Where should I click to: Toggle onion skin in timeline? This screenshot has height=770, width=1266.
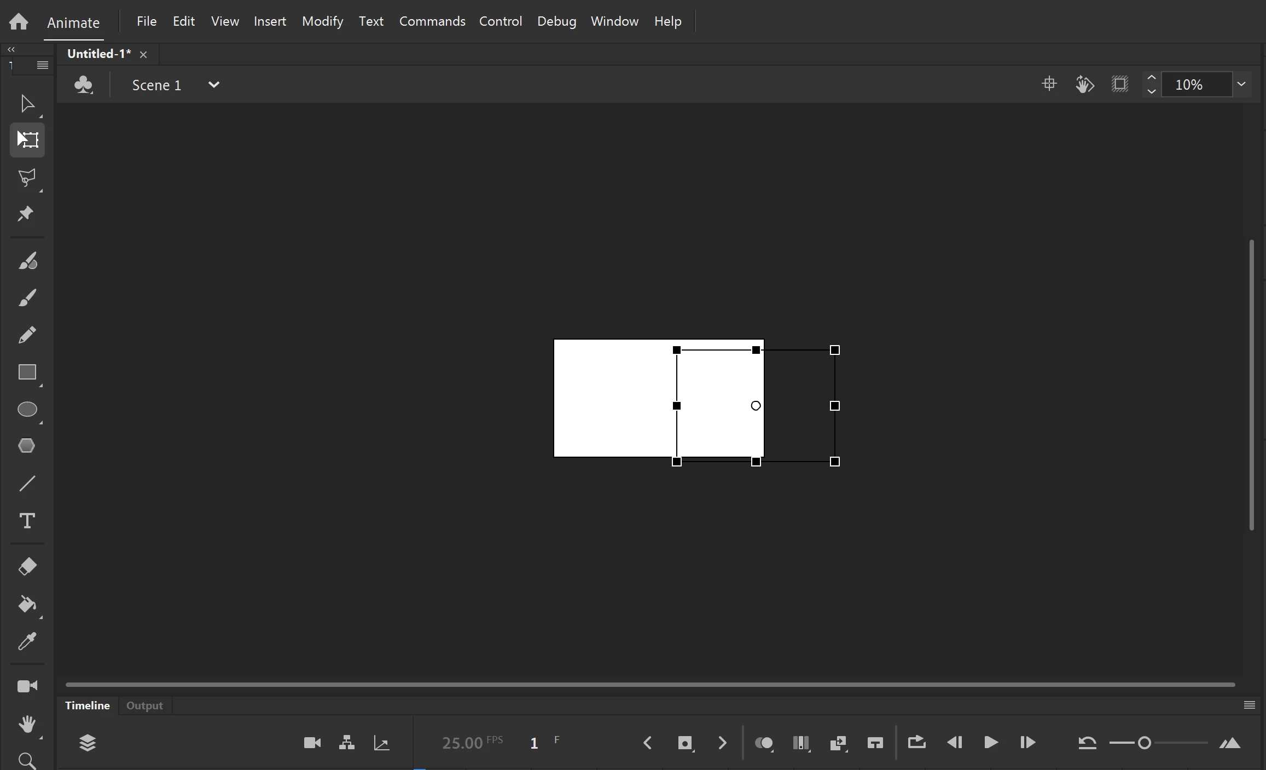pyautogui.click(x=763, y=743)
